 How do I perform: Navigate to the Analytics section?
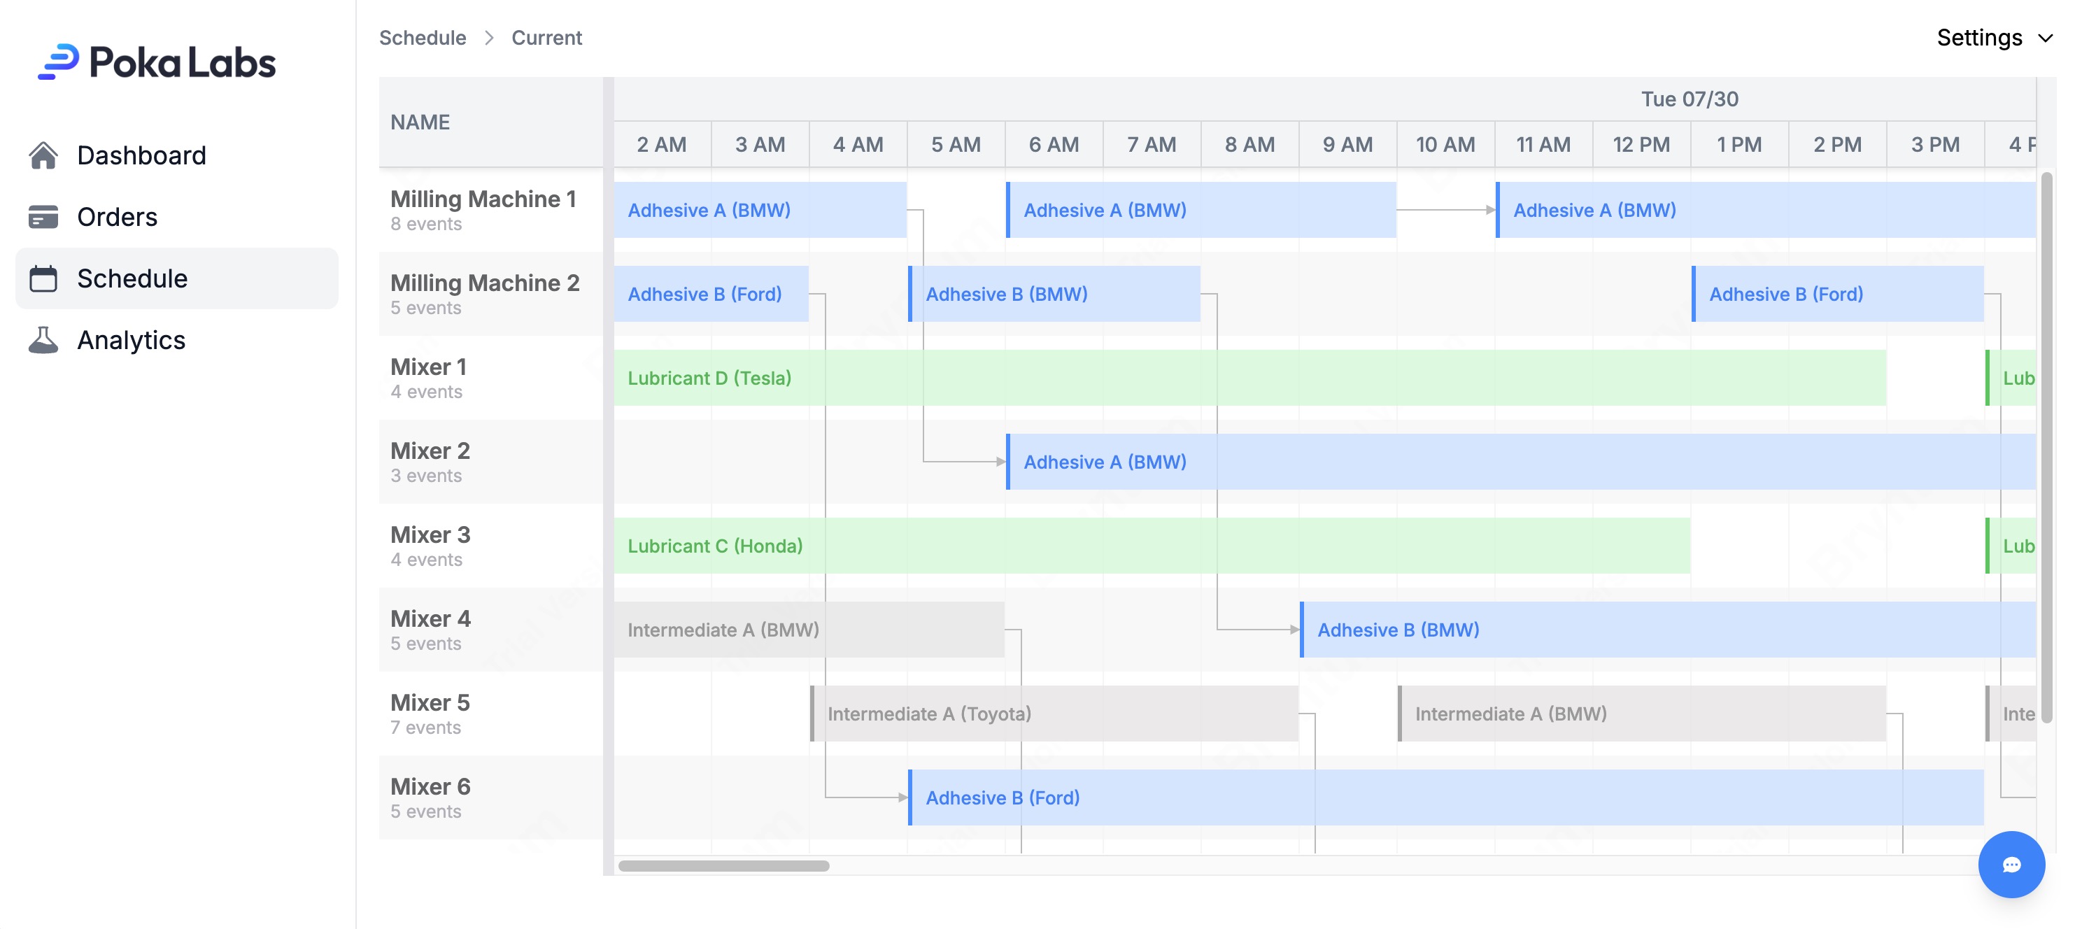coord(131,340)
